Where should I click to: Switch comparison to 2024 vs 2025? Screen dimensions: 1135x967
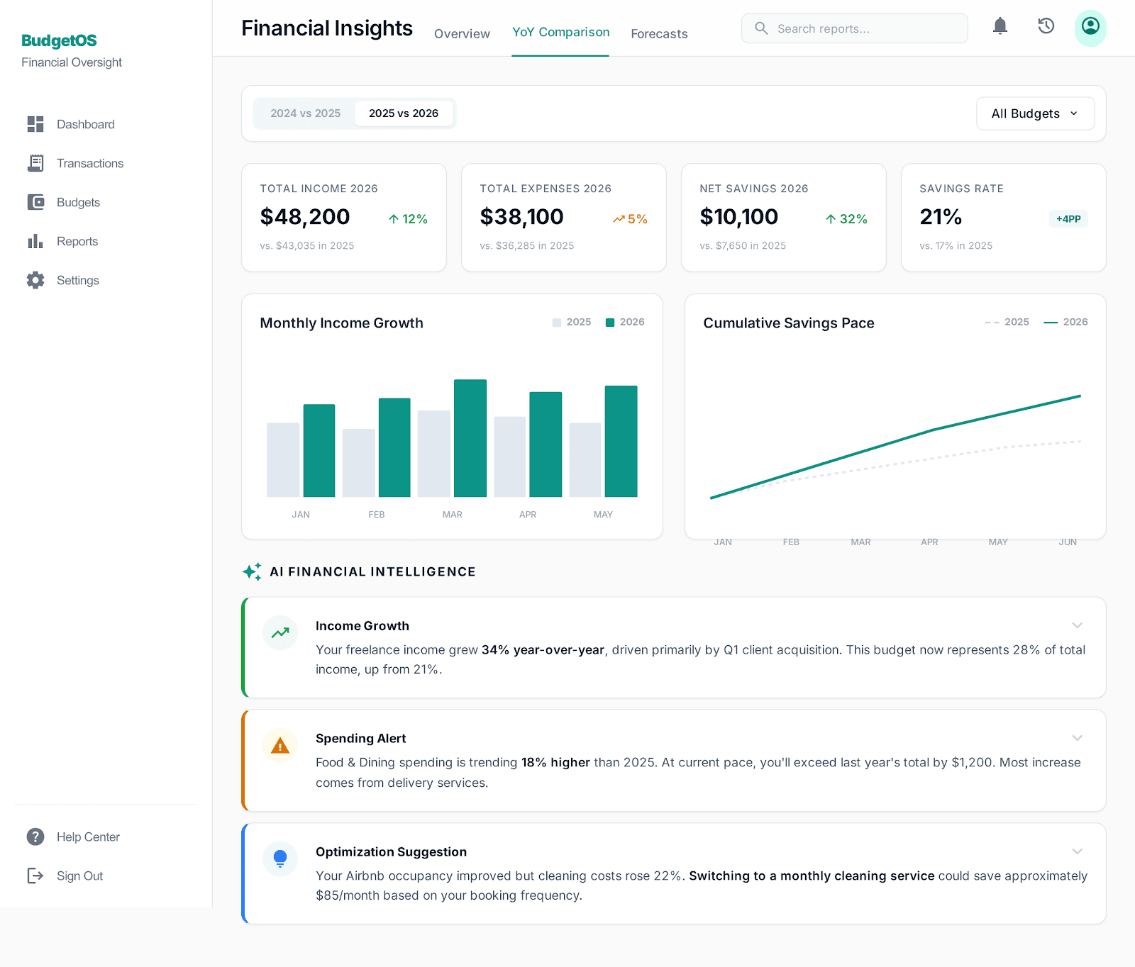pyautogui.click(x=305, y=113)
